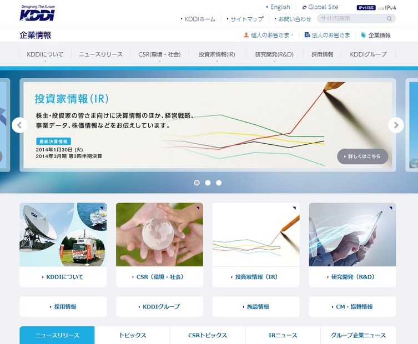
Task: Click the CM・協賛情報 card button
Action: [x=352, y=307]
